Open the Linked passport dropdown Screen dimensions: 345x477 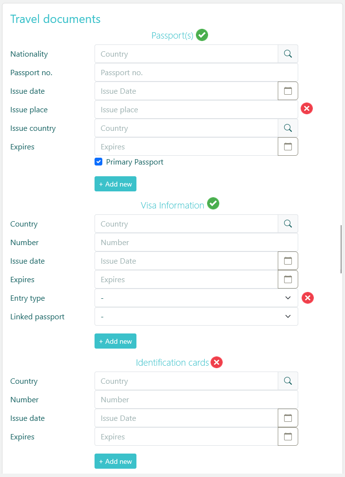[x=196, y=317]
